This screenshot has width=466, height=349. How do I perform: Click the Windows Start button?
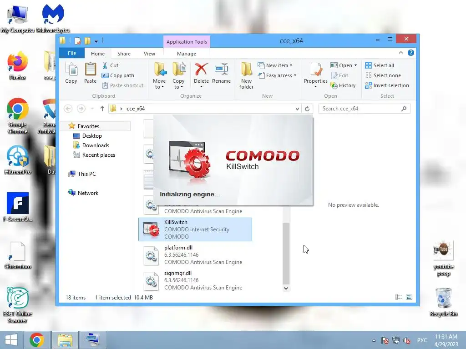click(x=11, y=340)
